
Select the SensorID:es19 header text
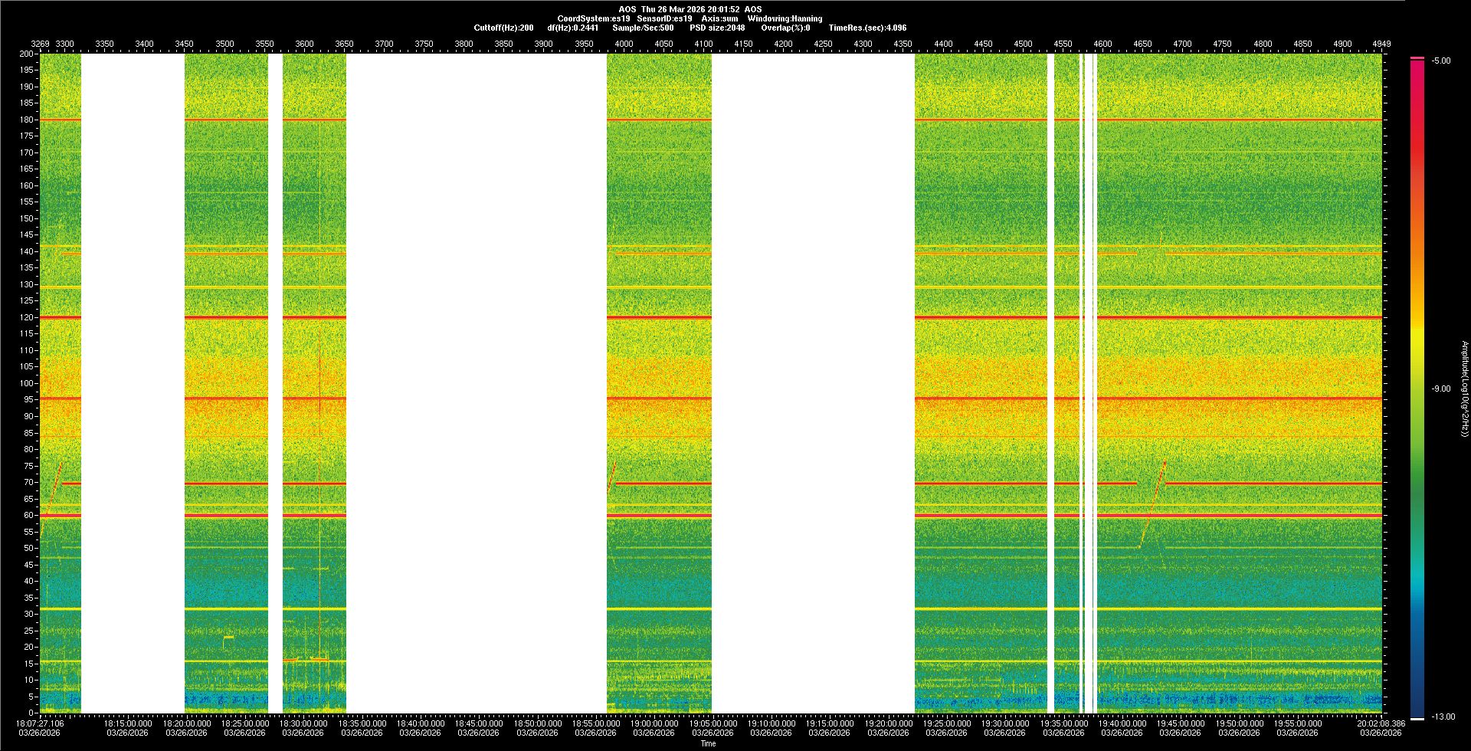click(664, 18)
